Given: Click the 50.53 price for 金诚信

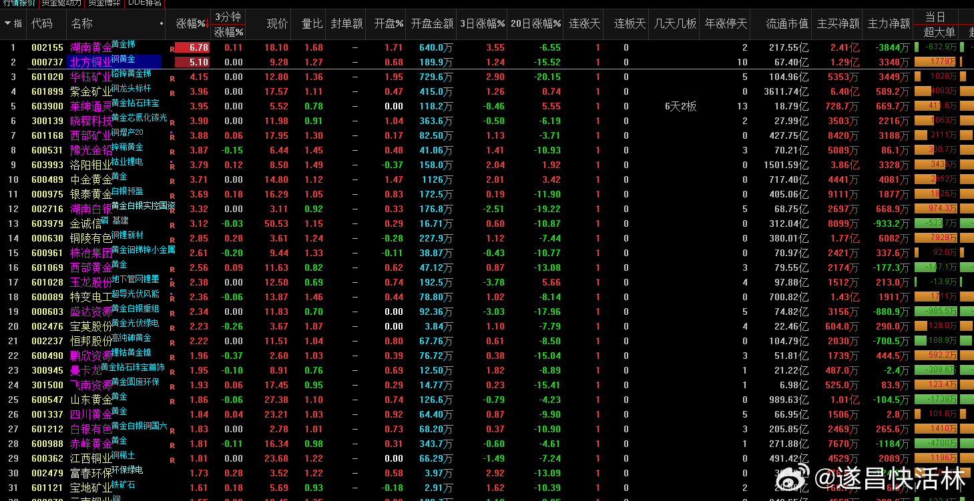Looking at the screenshot, I should click(x=276, y=223).
